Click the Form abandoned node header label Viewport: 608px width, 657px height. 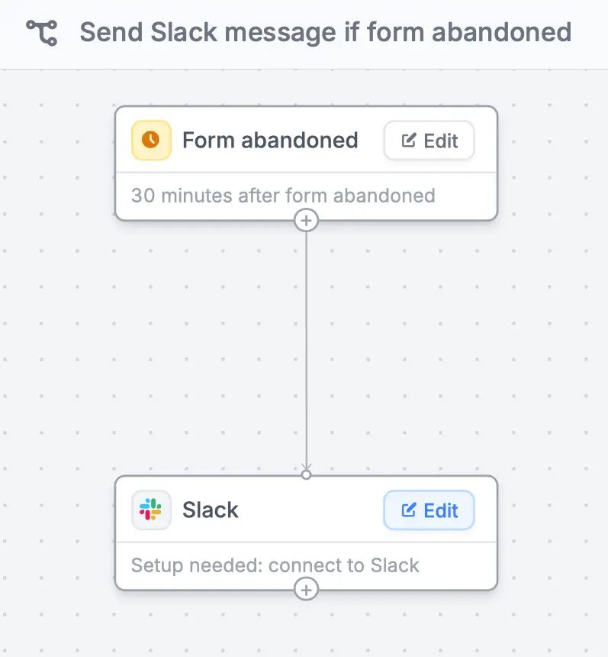point(270,141)
